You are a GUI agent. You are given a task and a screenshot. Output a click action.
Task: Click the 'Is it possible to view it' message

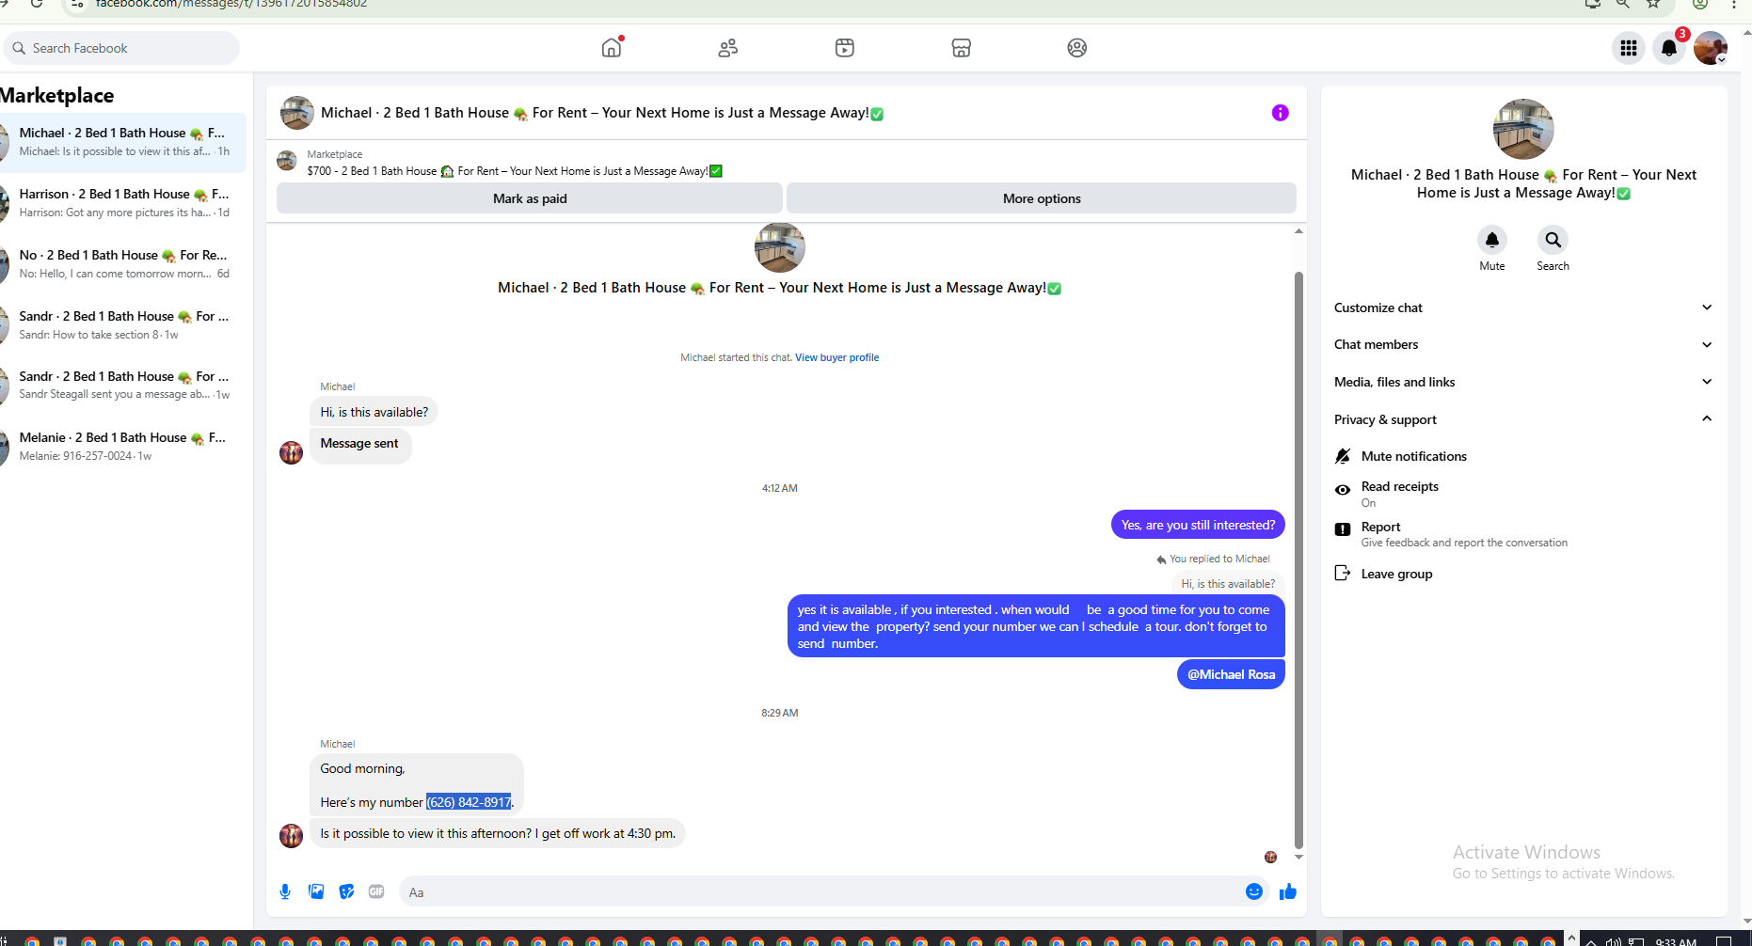(x=498, y=833)
